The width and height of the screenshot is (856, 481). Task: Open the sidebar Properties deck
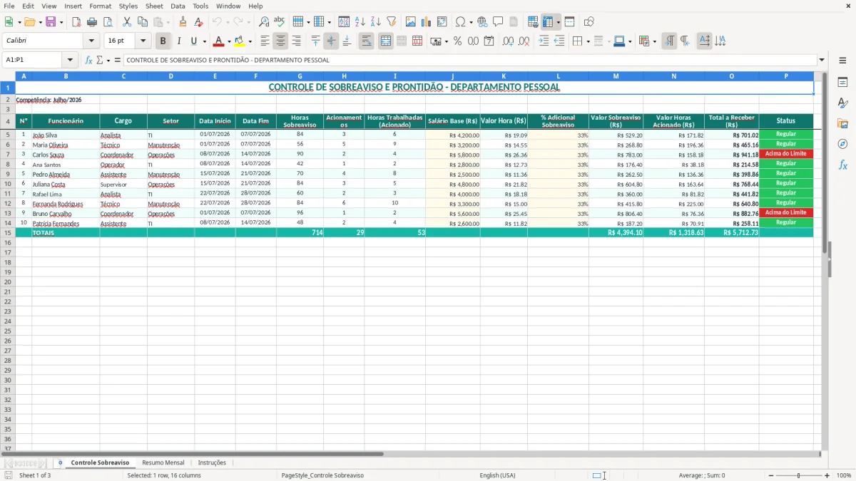(842, 83)
